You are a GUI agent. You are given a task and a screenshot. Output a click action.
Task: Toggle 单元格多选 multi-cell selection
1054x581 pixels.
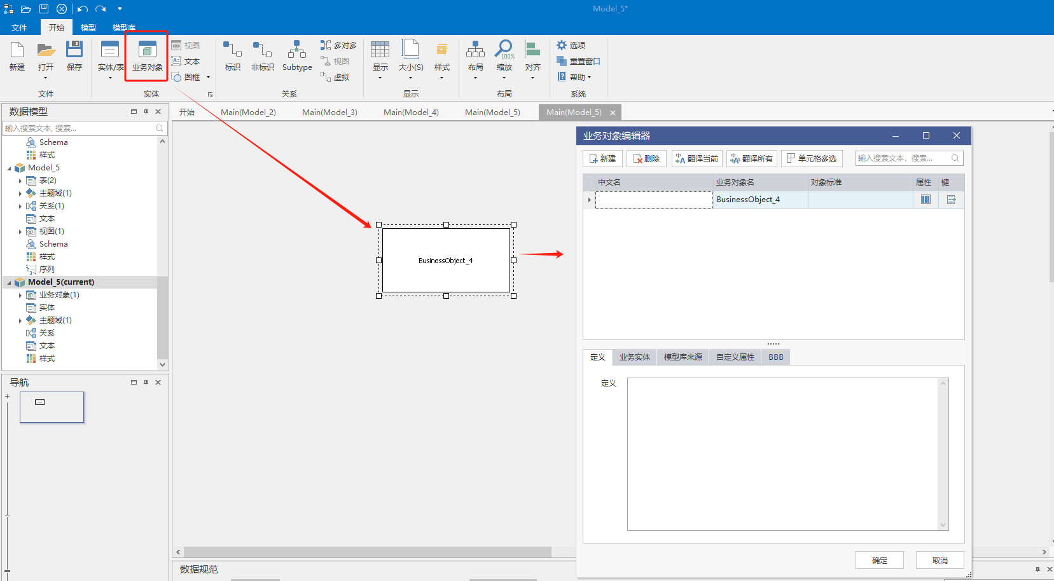pyautogui.click(x=812, y=158)
